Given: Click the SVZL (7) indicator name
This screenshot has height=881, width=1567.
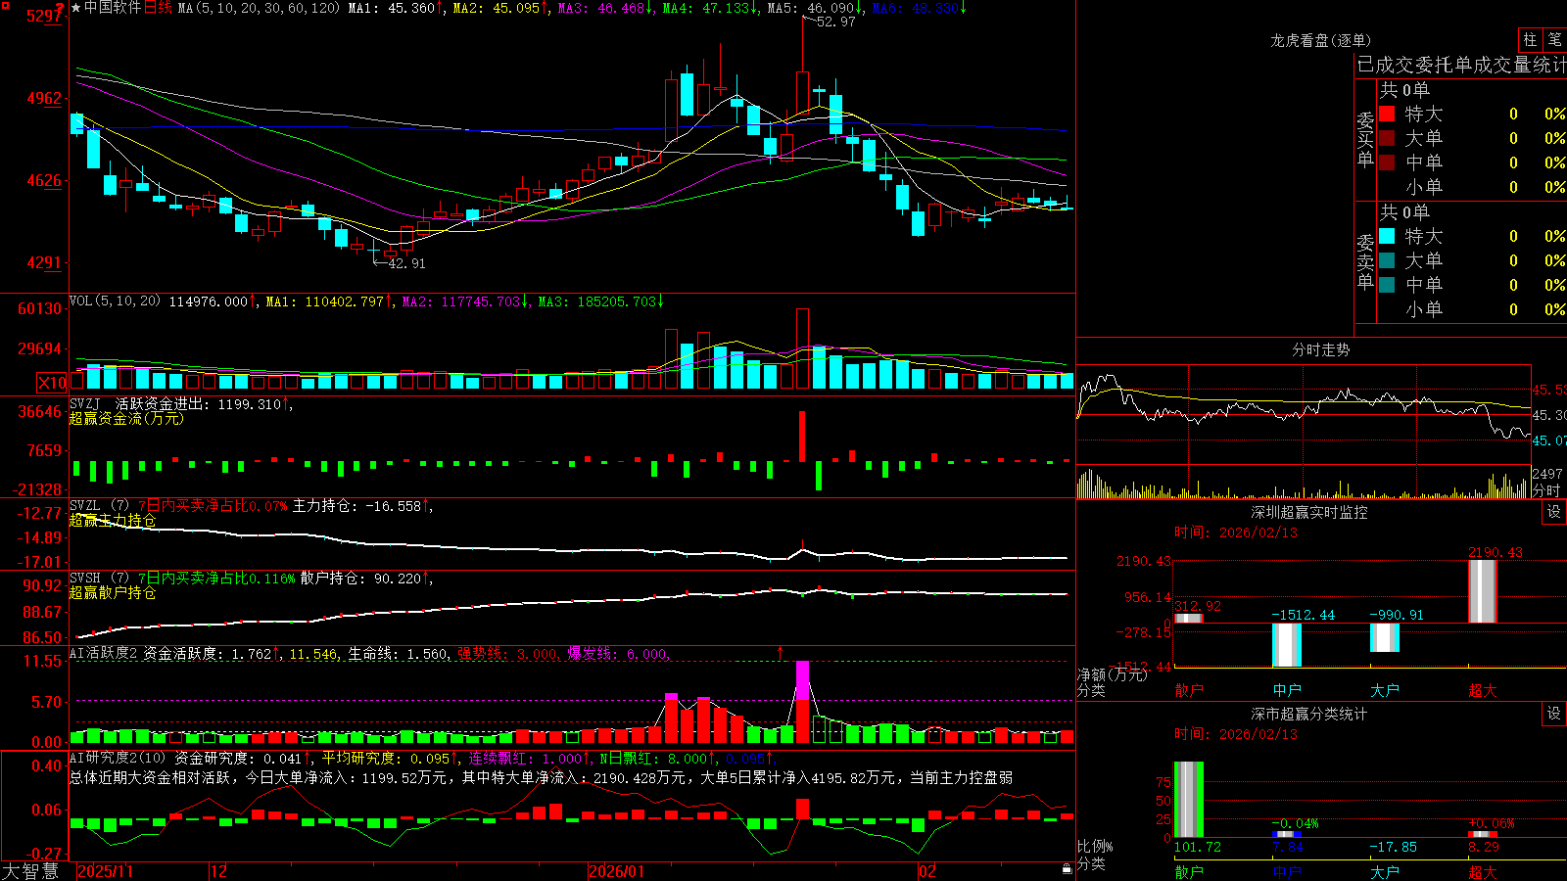Looking at the screenshot, I should click(x=99, y=505).
